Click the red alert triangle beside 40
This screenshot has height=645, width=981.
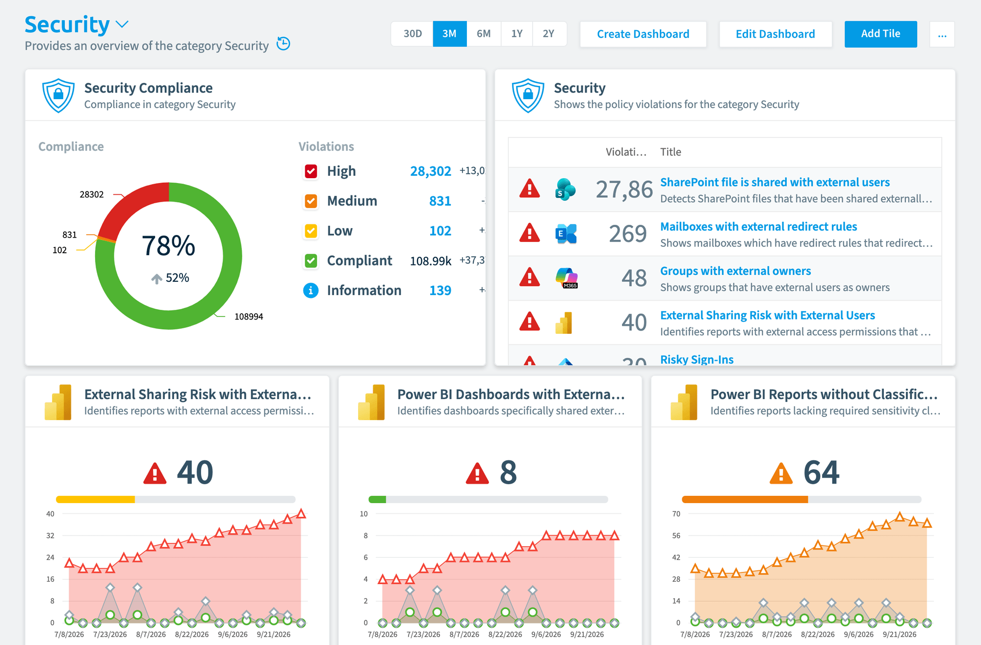pyautogui.click(x=155, y=474)
